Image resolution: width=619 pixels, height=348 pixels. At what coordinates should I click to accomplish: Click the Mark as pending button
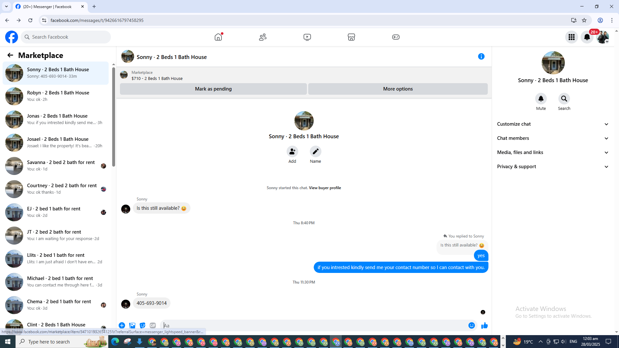point(213,89)
